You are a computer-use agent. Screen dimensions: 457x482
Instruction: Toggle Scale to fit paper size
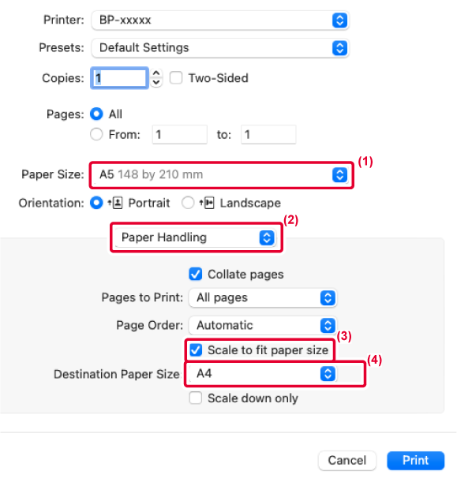196,349
